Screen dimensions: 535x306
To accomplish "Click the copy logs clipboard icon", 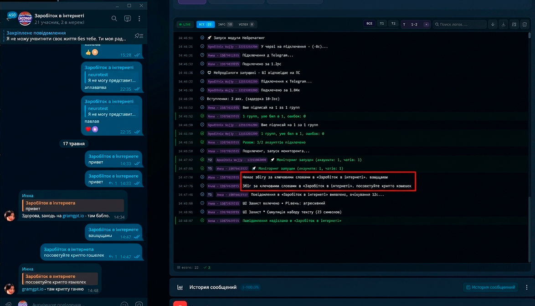I will coord(525,25).
